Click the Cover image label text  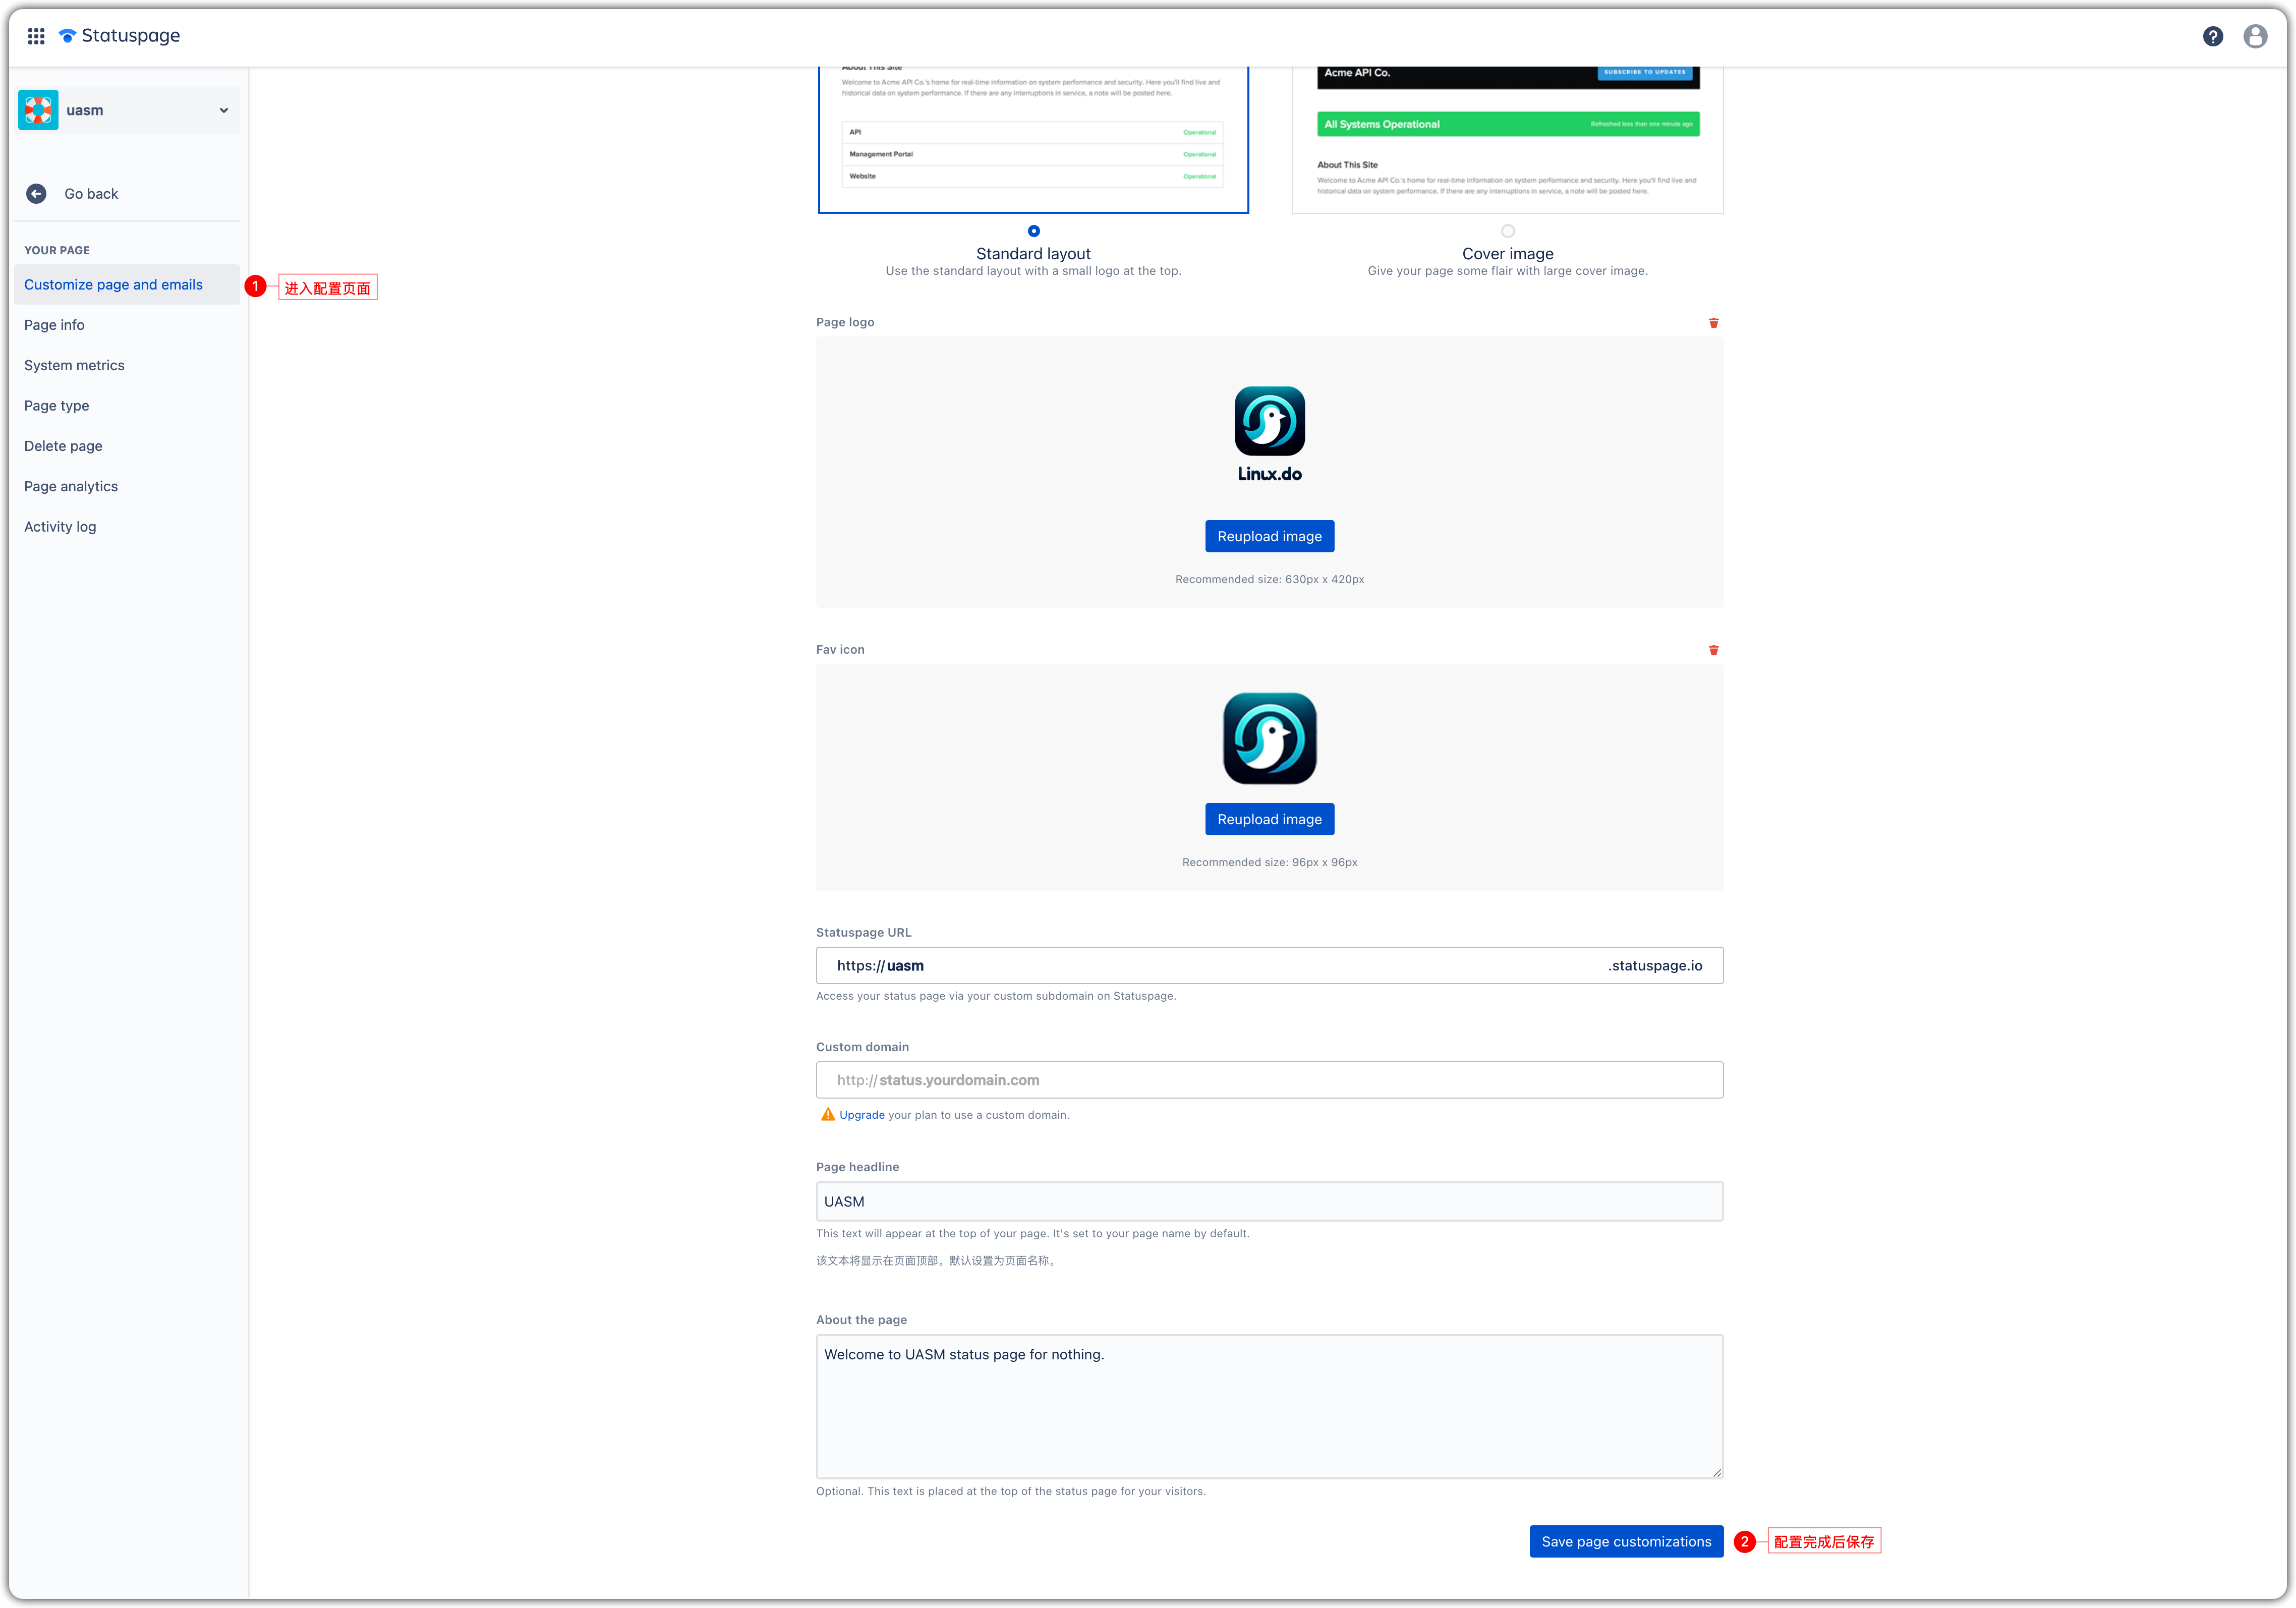[1507, 254]
